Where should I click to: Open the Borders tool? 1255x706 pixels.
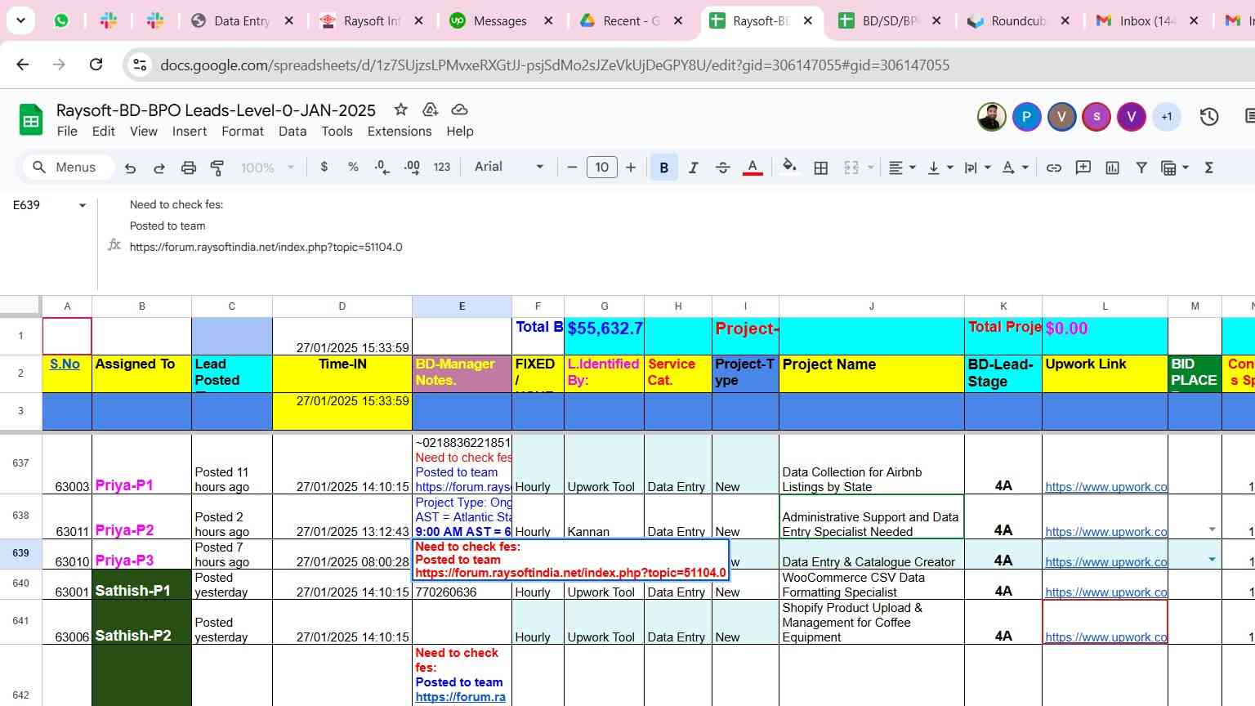pos(821,168)
